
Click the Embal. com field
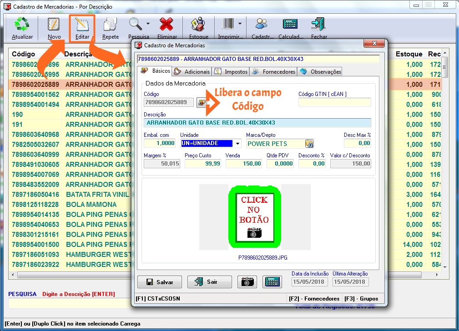[x=160, y=143]
